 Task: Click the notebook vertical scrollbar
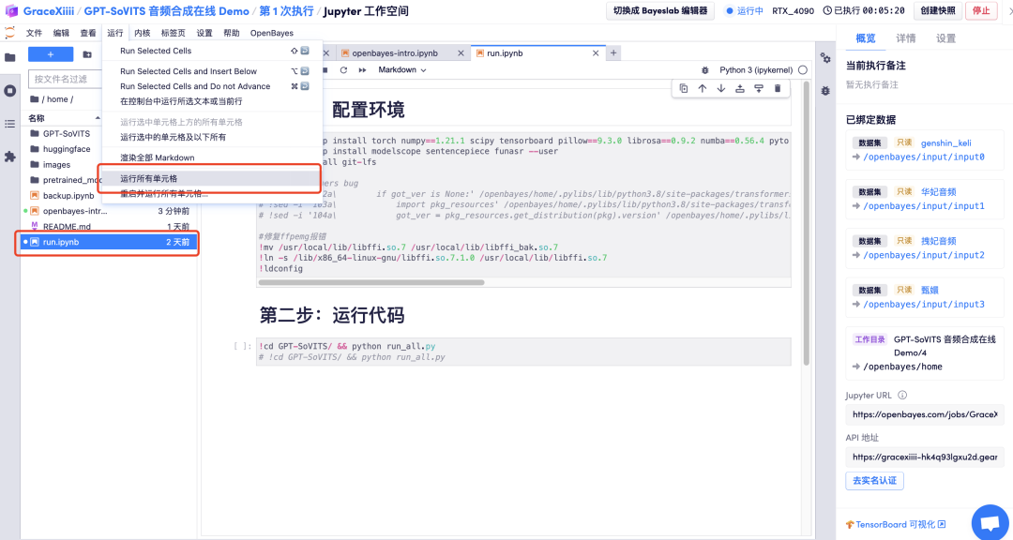point(807,223)
